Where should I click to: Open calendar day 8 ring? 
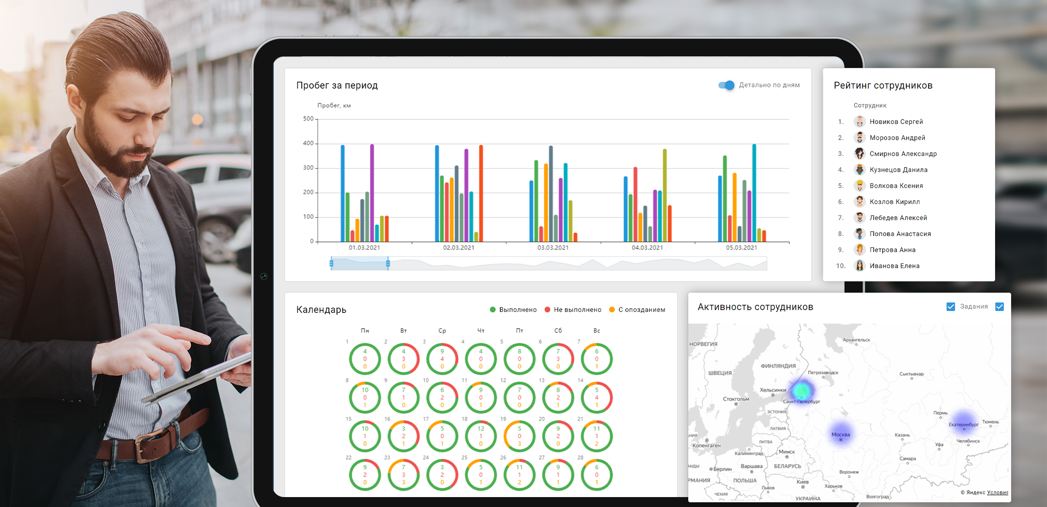coord(365,398)
